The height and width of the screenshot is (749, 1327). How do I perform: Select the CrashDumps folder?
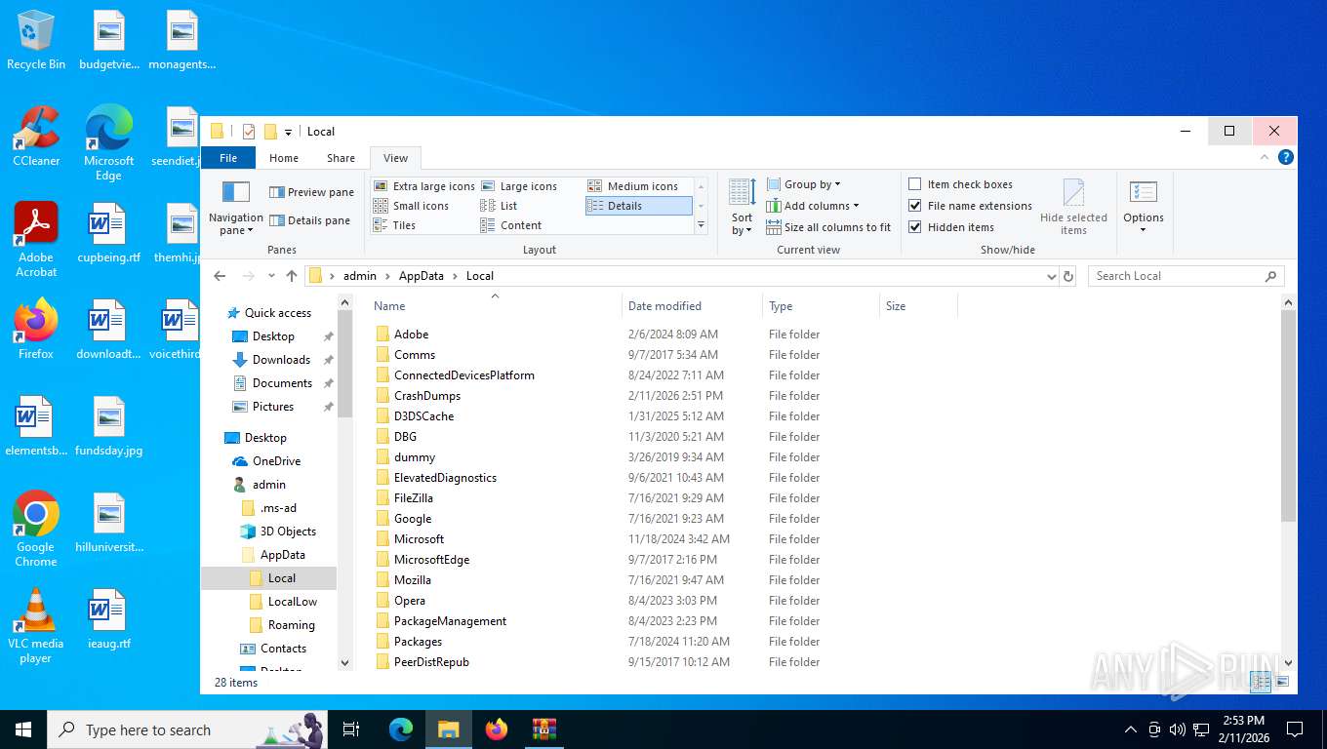pos(426,396)
